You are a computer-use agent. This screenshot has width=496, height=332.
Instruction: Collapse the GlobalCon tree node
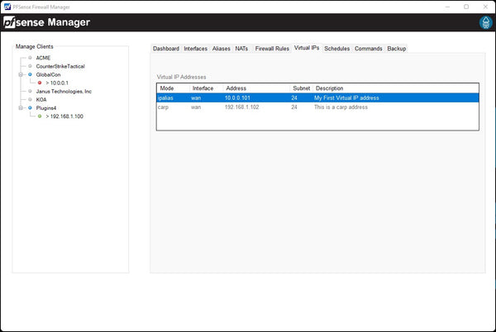pos(20,74)
